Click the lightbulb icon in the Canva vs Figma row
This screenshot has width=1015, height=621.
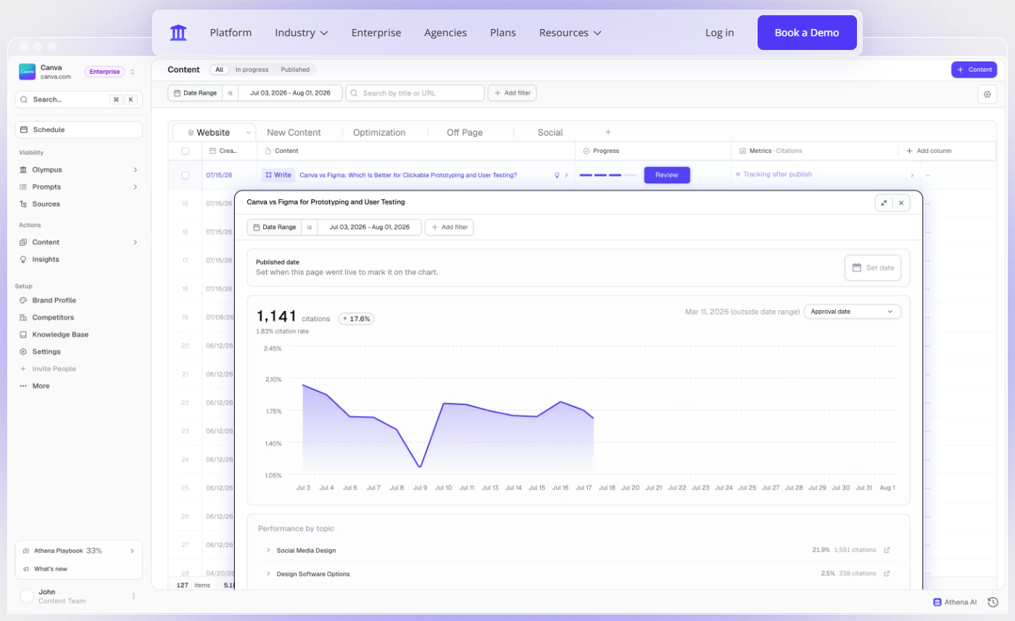[x=557, y=175]
